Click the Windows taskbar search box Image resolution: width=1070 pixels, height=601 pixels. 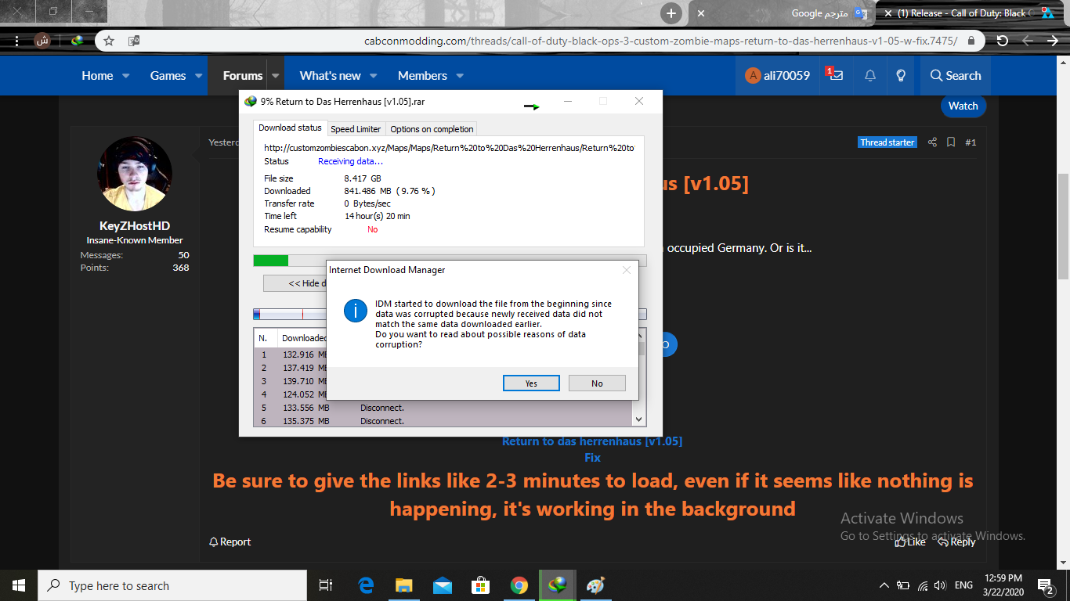172,585
